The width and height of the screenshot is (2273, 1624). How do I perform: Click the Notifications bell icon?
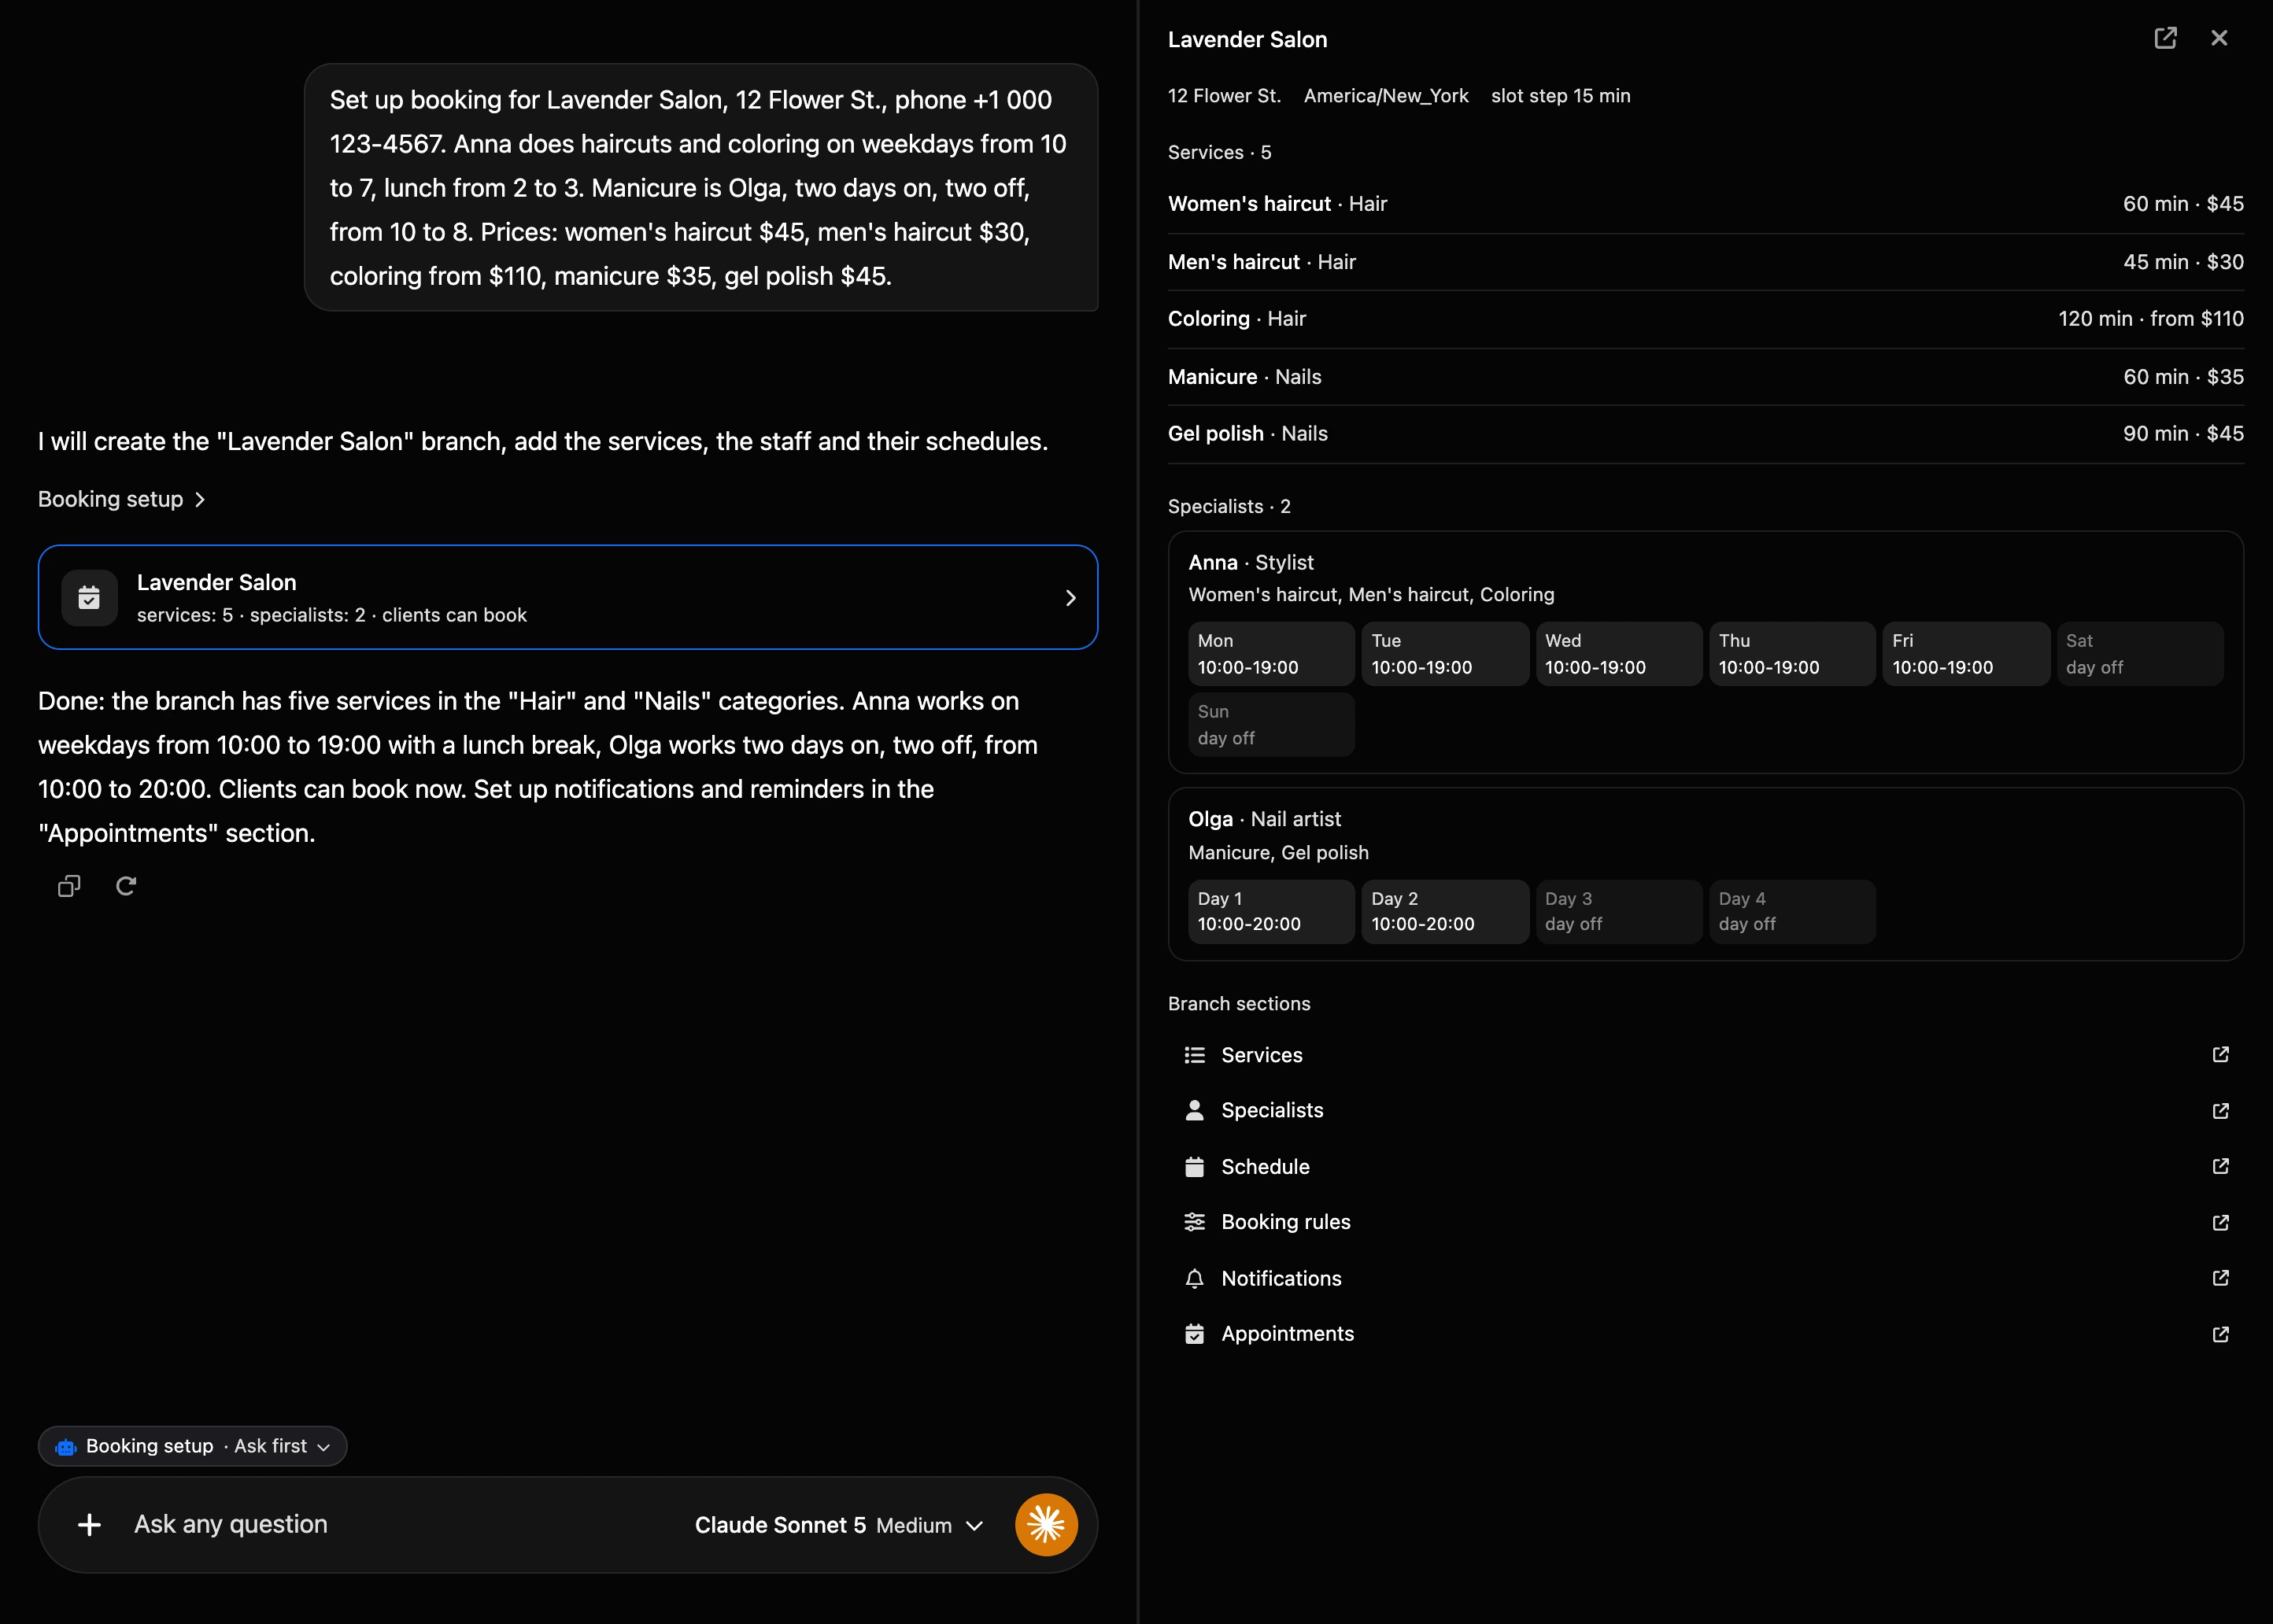(1194, 1278)
